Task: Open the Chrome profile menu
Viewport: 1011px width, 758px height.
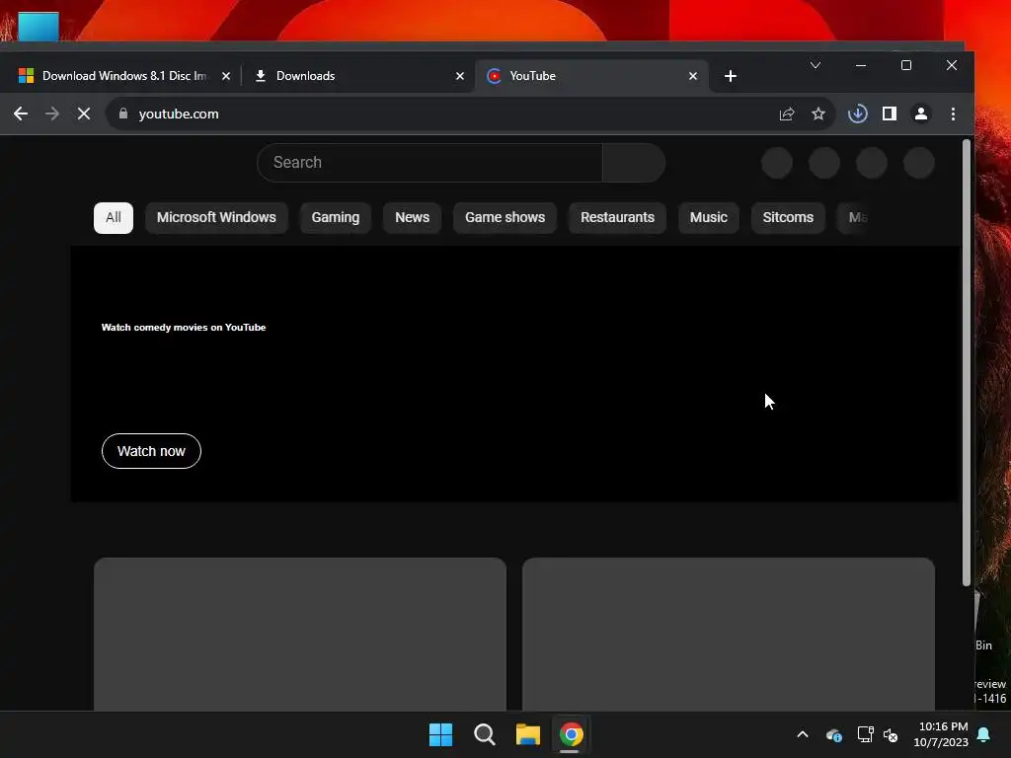Action: pyautogui.click(x=921, y=114)
